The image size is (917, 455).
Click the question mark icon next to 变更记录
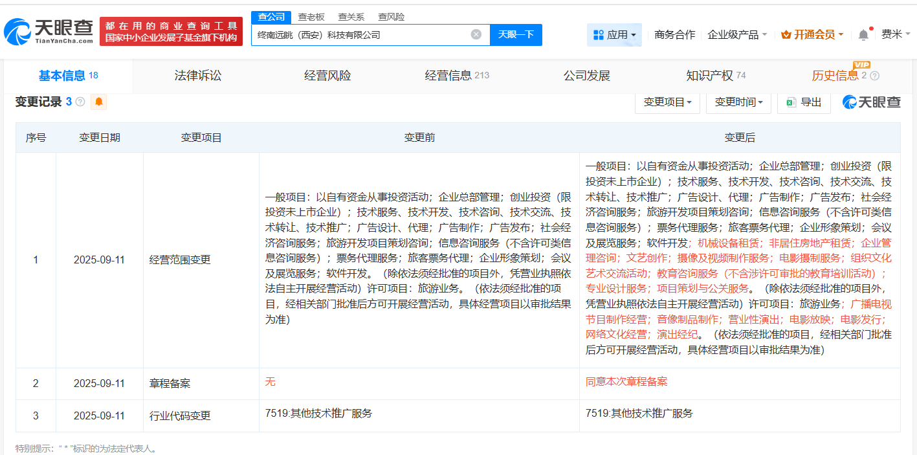79,102
